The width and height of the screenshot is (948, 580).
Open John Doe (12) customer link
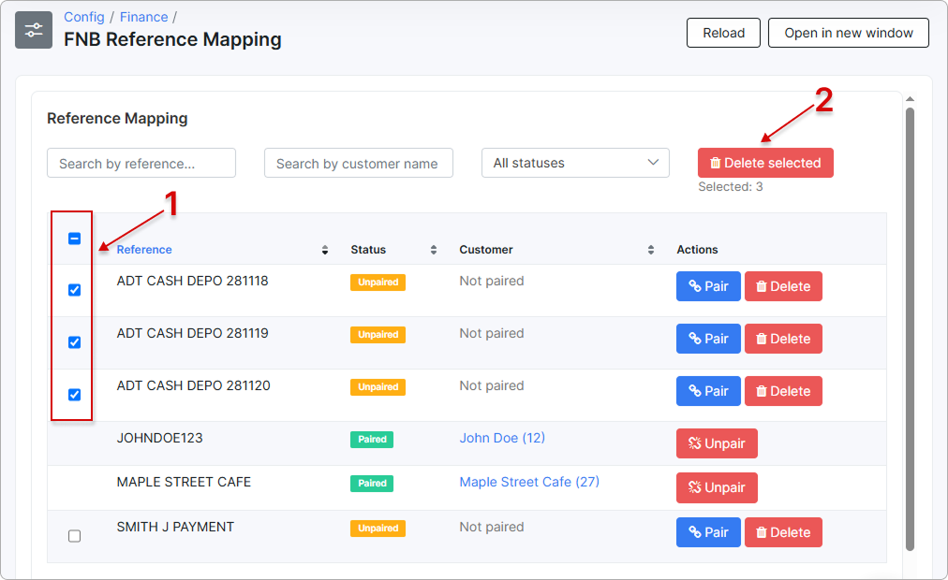tap(502, 438)
